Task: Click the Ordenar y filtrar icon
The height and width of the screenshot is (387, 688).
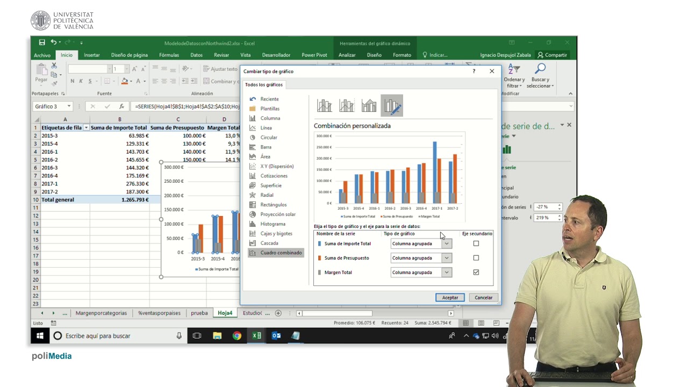Action: pos(514,69)
